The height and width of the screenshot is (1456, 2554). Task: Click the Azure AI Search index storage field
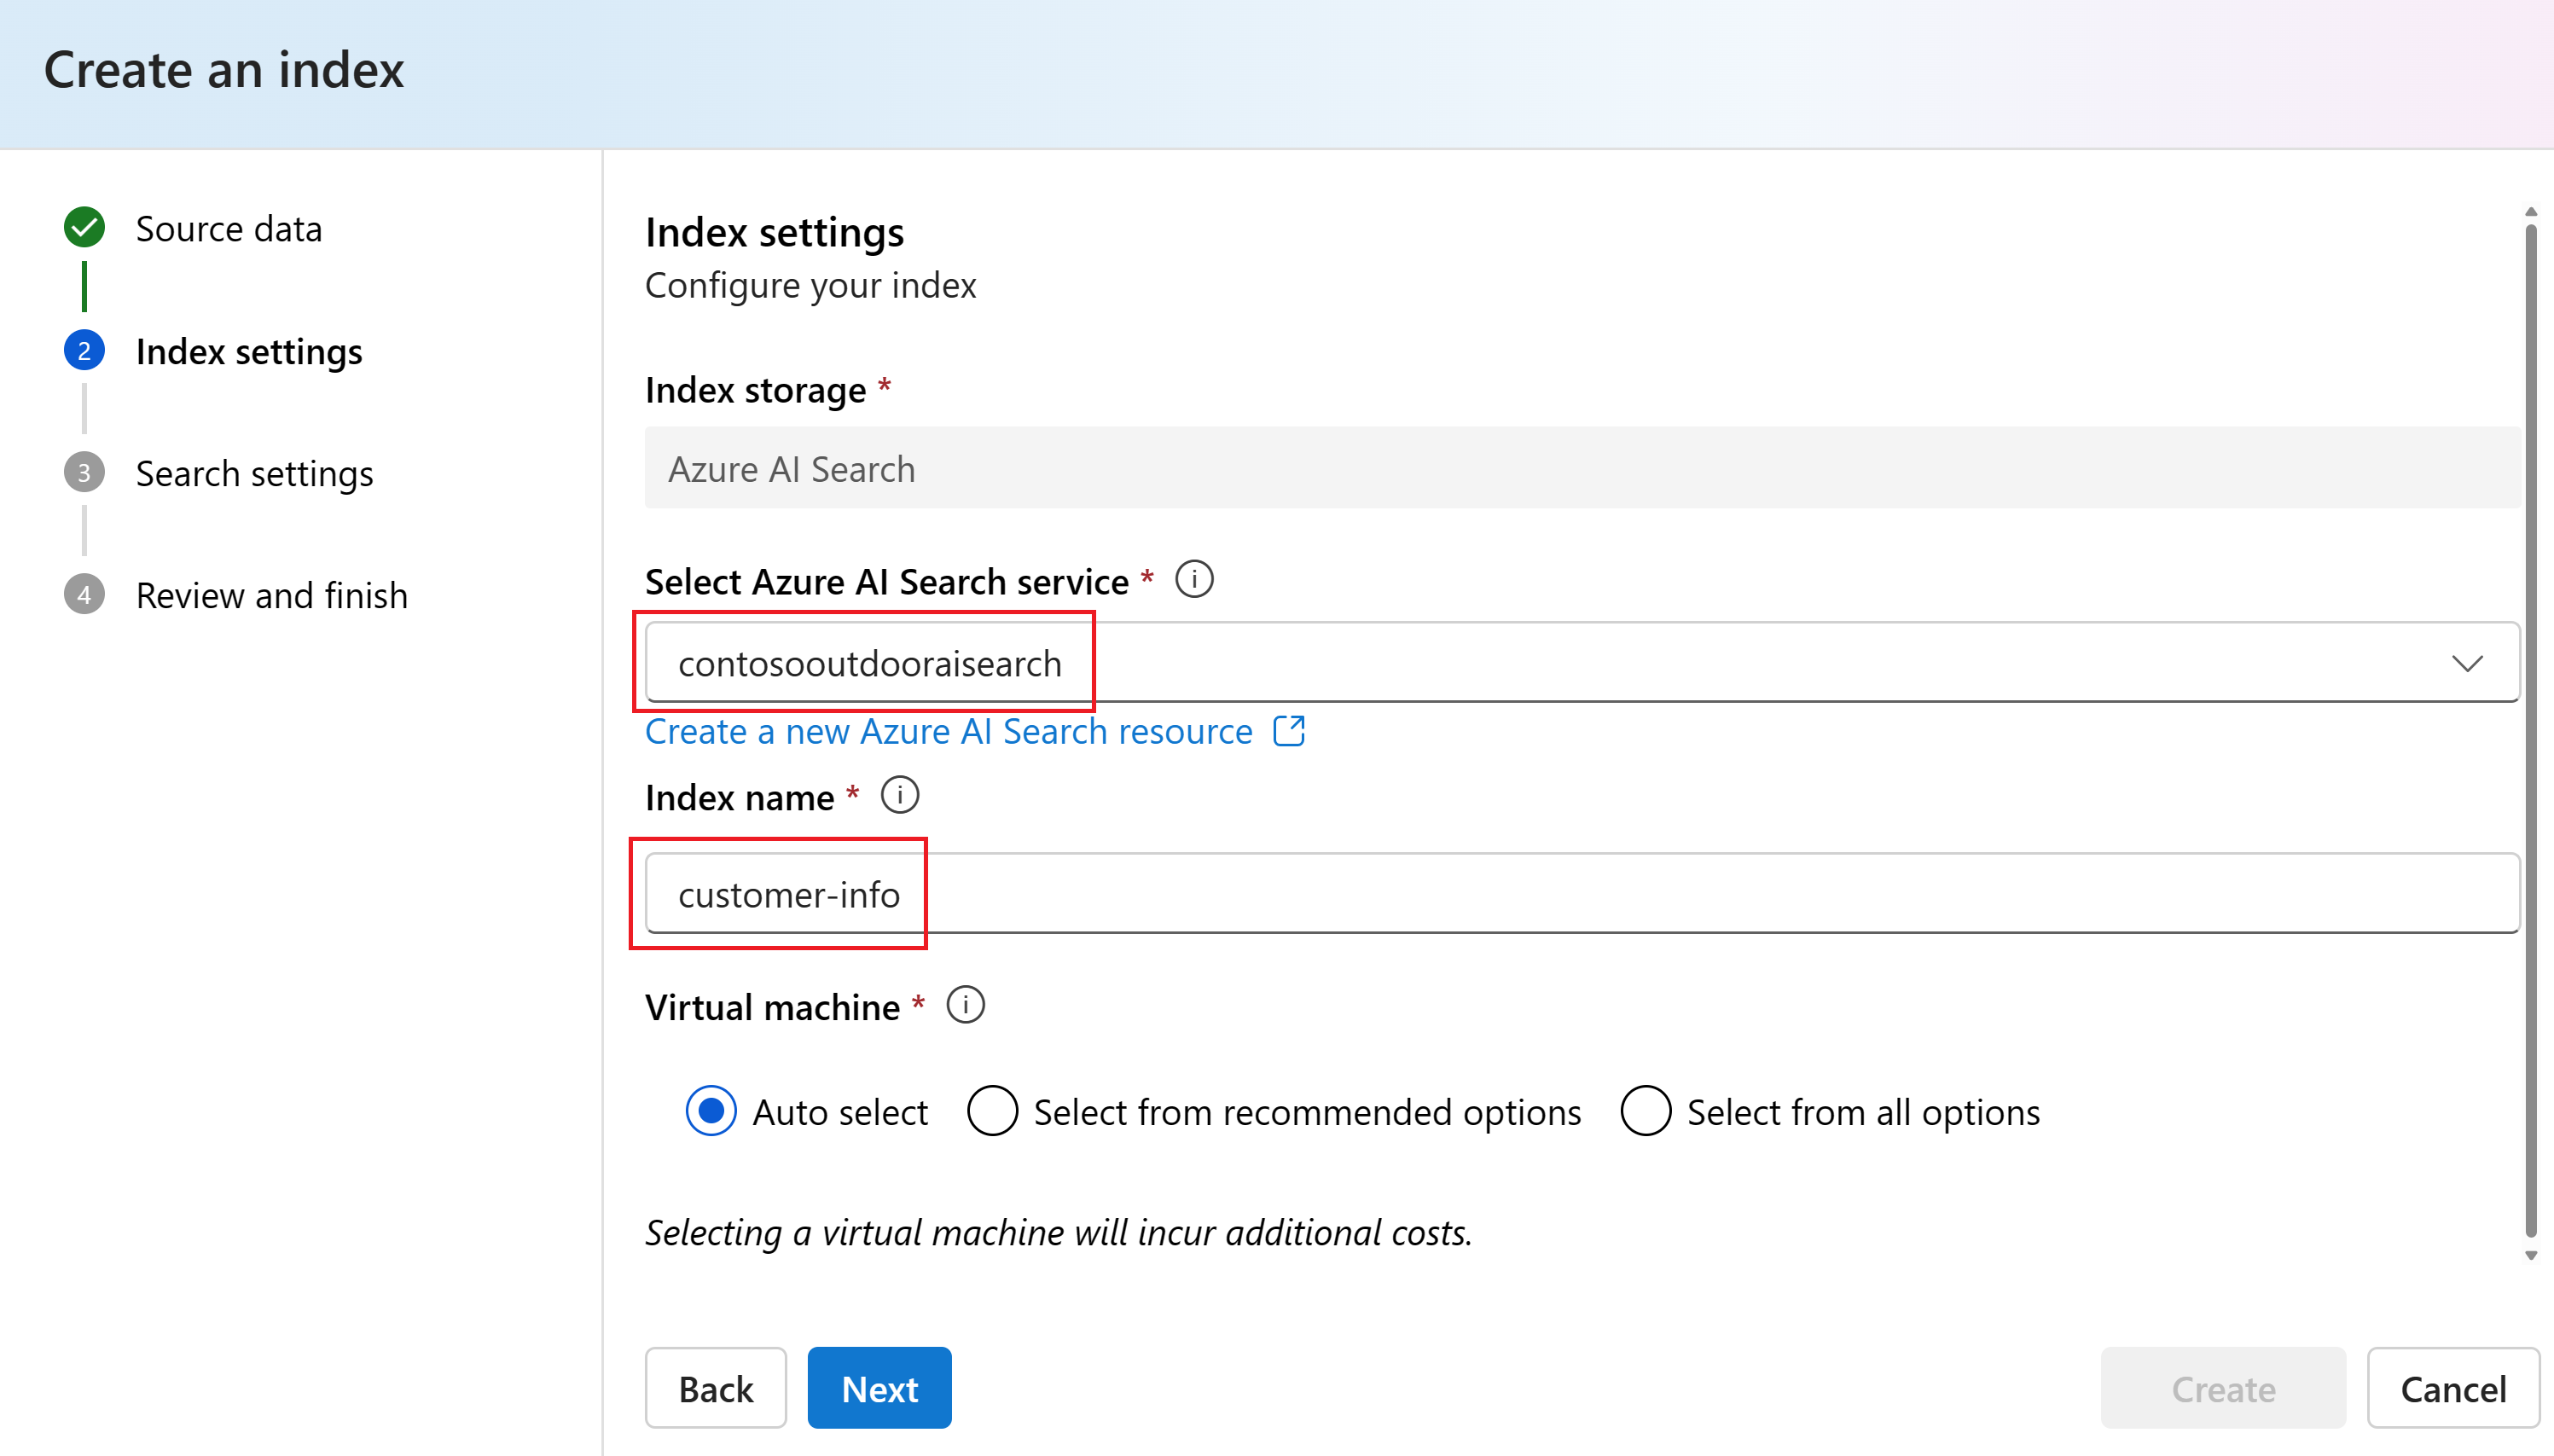click(1582, 468)
